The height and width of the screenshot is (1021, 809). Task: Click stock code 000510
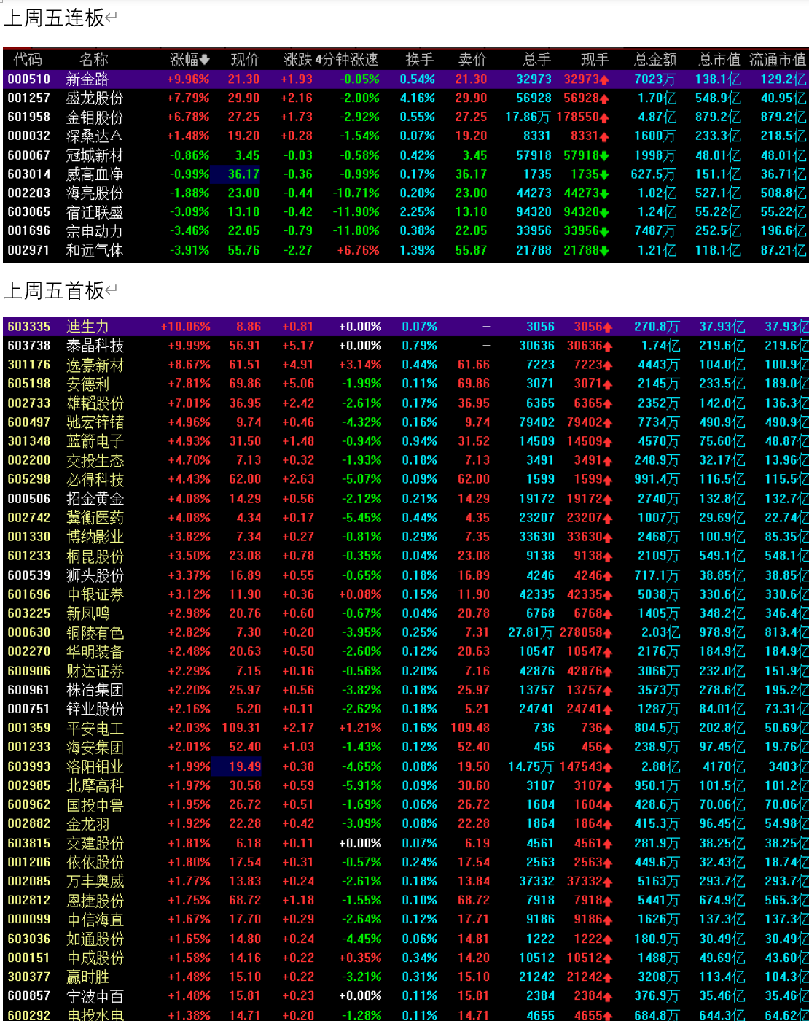click(29, 79)
